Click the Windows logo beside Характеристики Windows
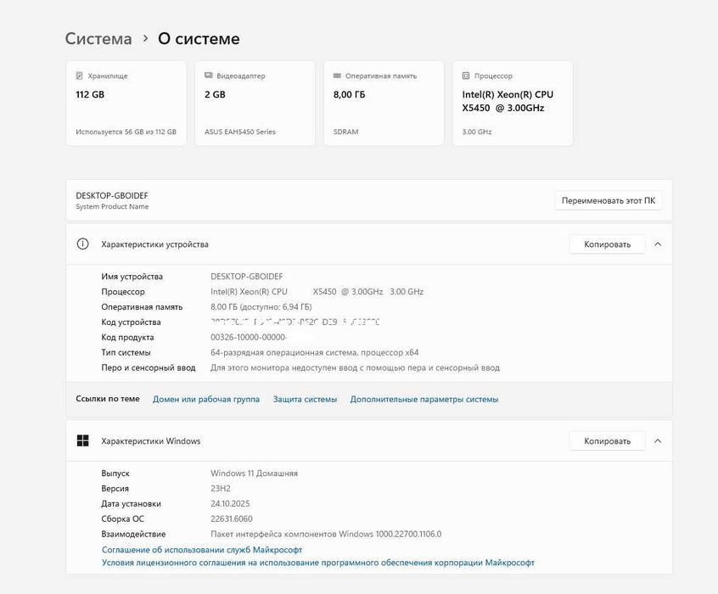 (x=82, y=440)
